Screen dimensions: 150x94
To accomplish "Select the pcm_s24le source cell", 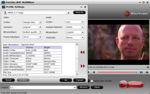I will [x=35, y=50].
